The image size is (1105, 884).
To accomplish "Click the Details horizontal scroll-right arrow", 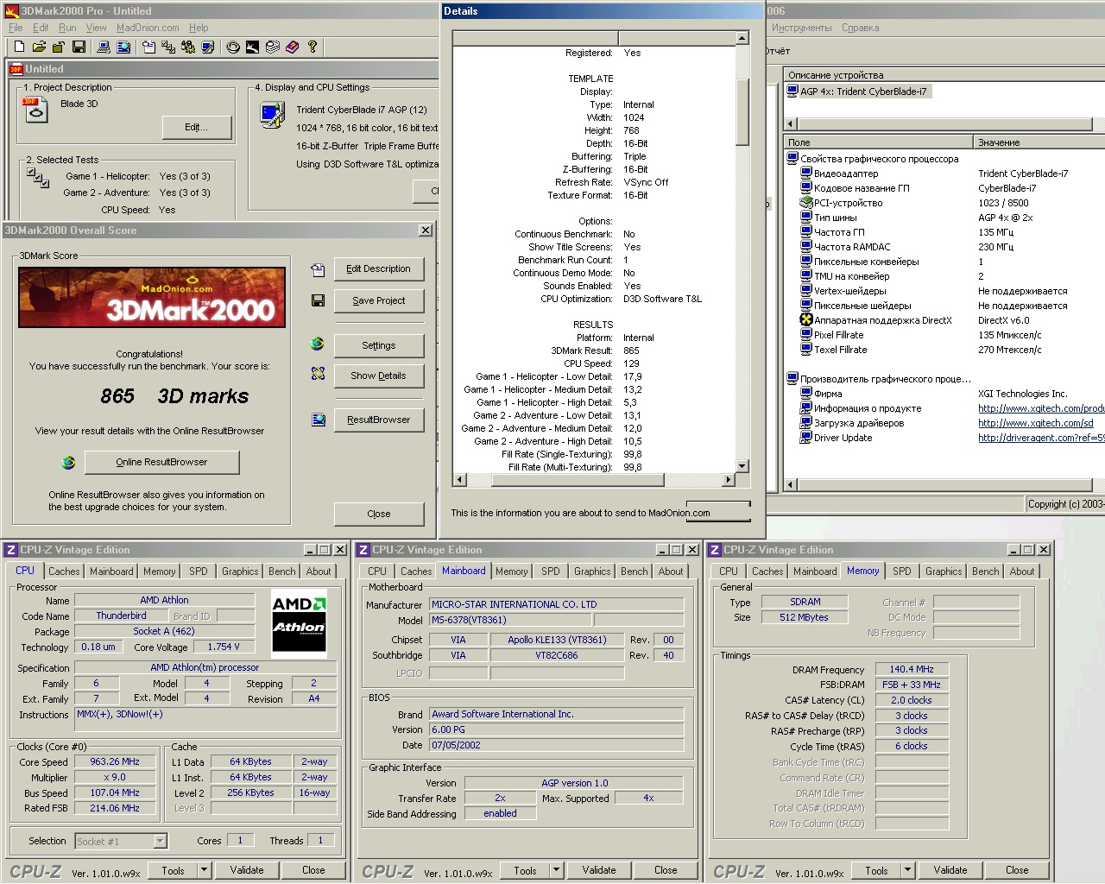I will (729, 480).
